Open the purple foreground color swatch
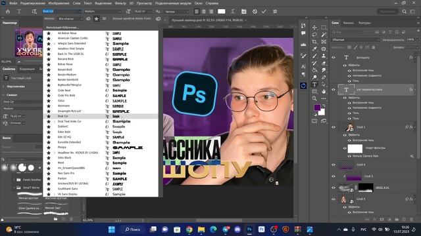 tap(317, 108)
